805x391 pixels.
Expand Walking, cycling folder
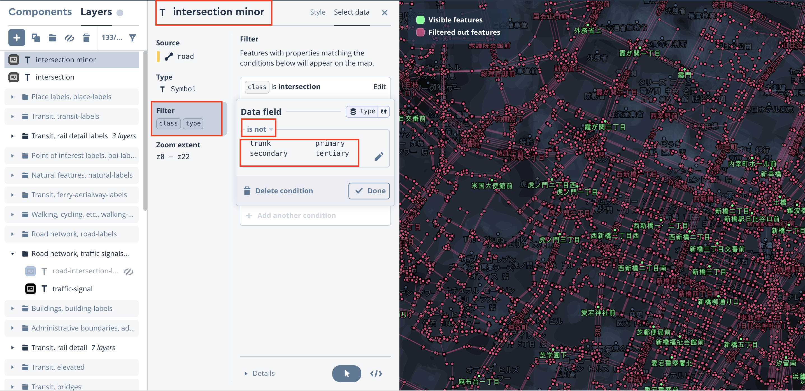13,215
